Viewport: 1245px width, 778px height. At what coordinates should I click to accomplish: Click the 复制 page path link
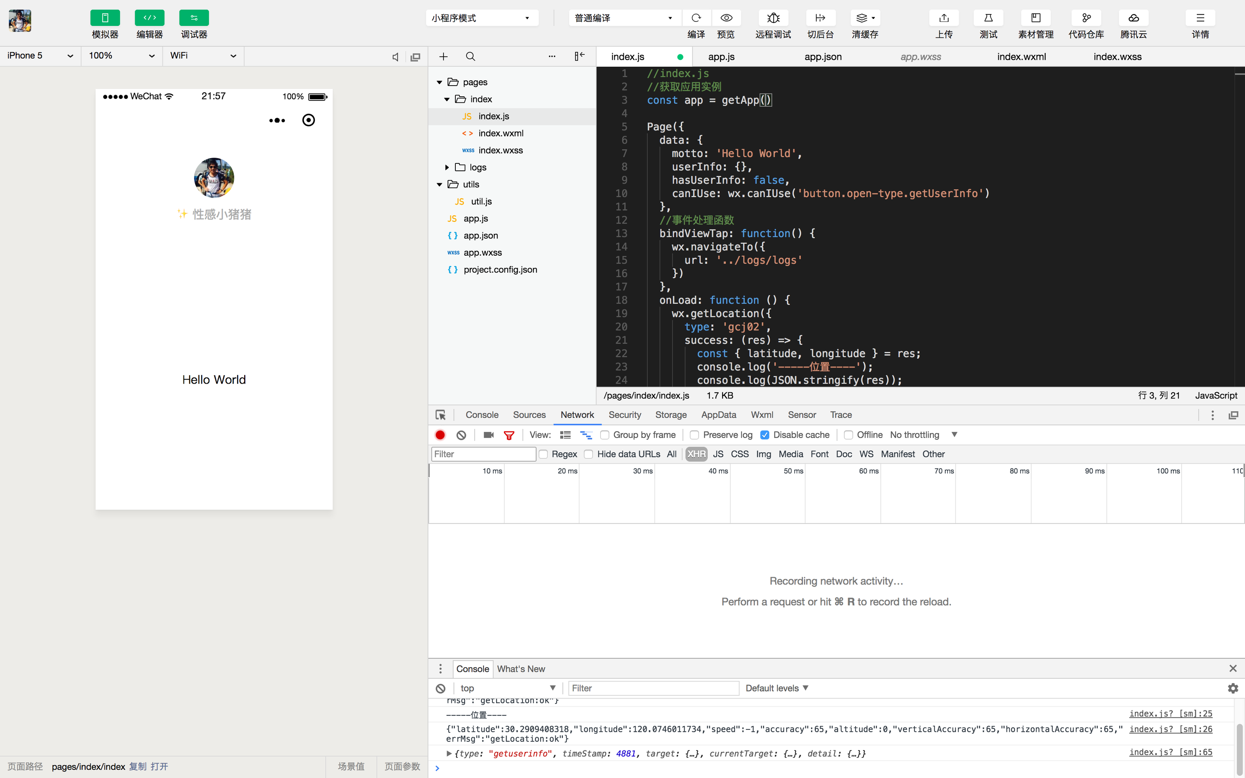coord(138,766)
